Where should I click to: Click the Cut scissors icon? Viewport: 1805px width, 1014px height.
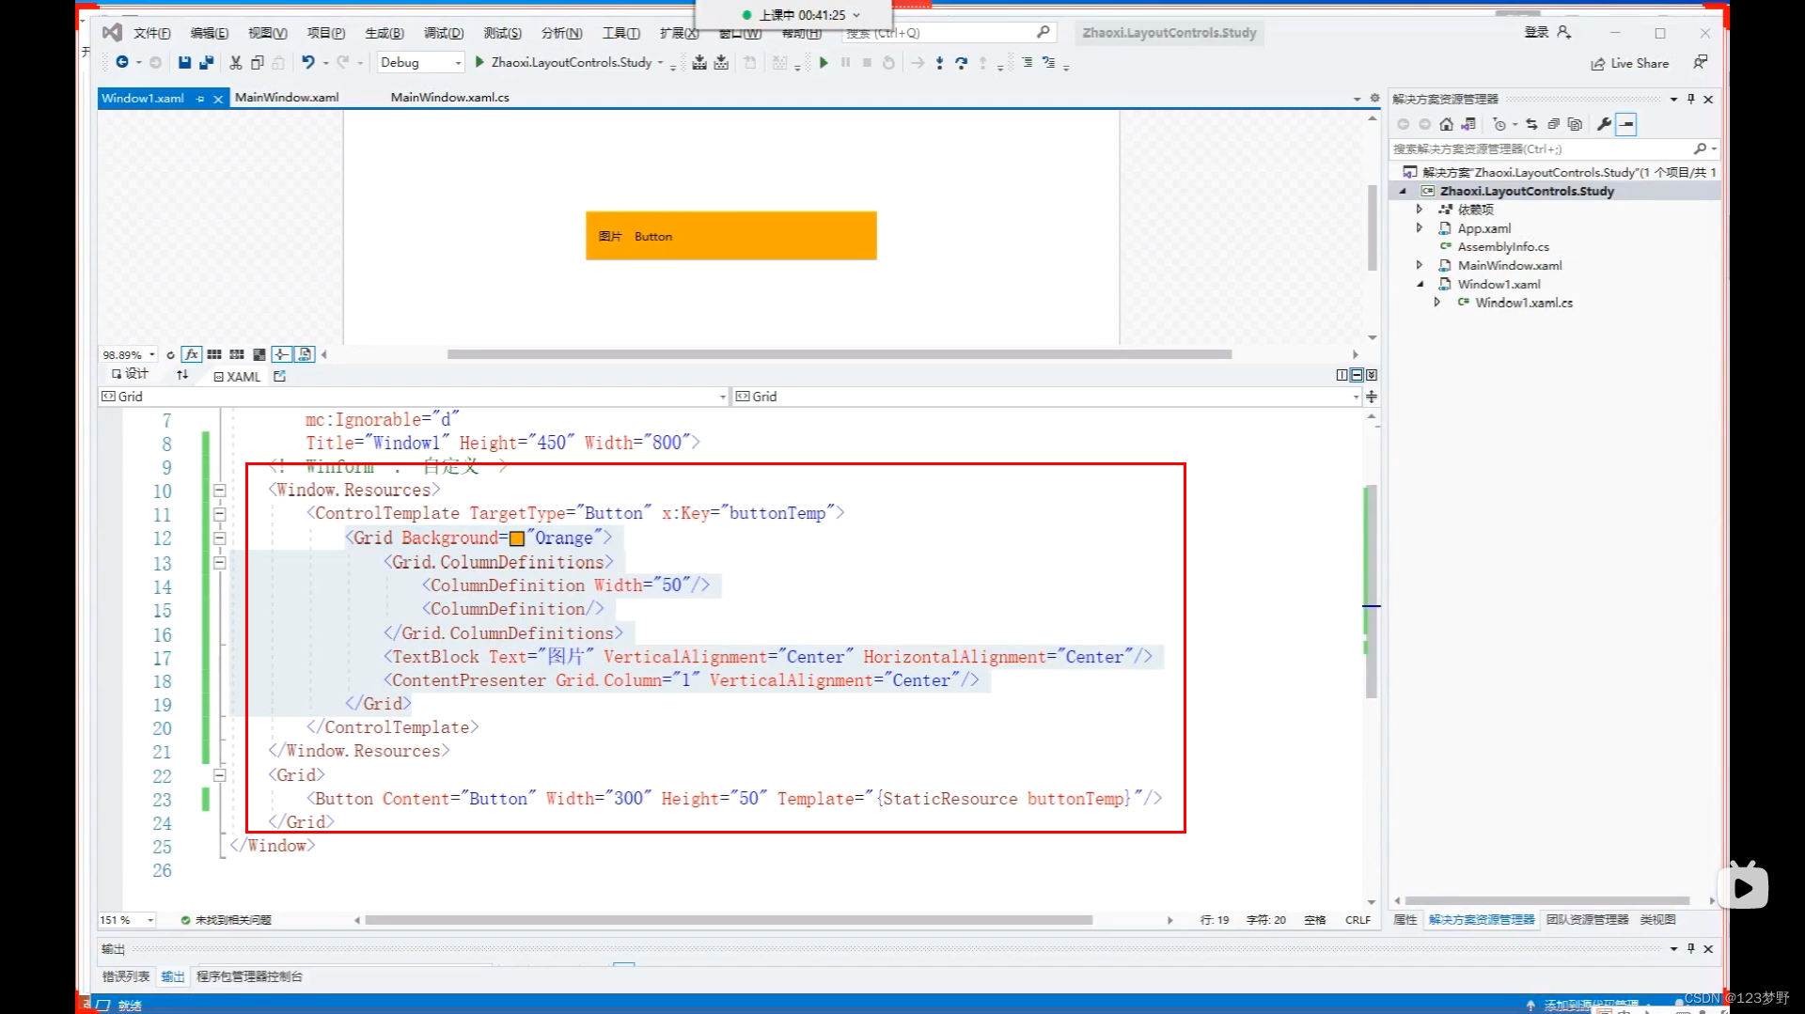[235, 63]
